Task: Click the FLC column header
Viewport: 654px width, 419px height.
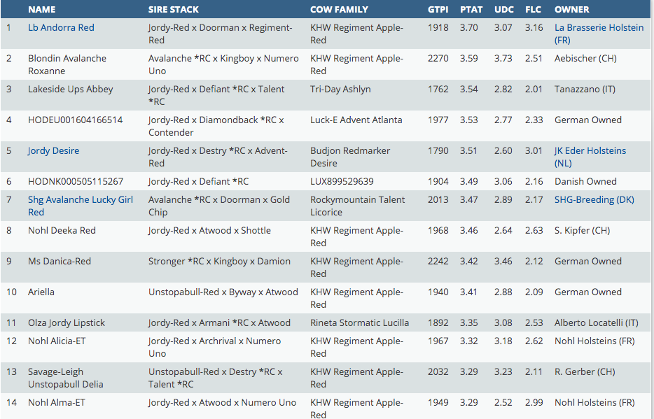Action: pyautogui.click(x=534, y=10)
